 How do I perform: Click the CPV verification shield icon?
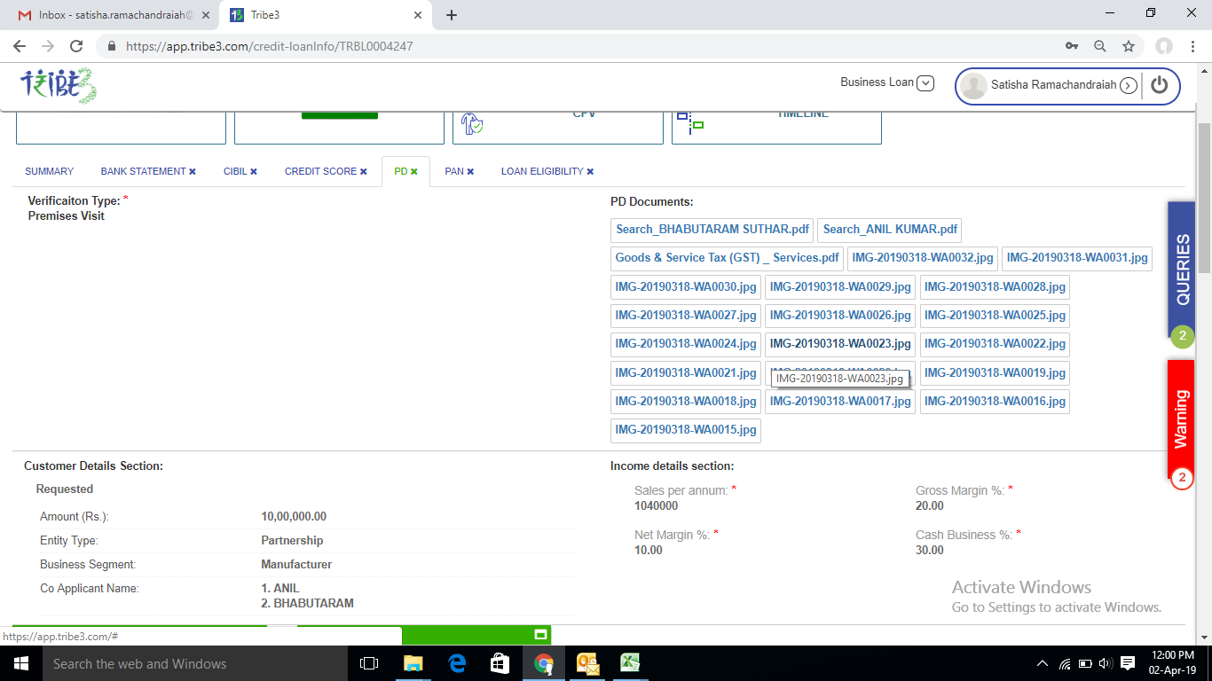(472, 123)
